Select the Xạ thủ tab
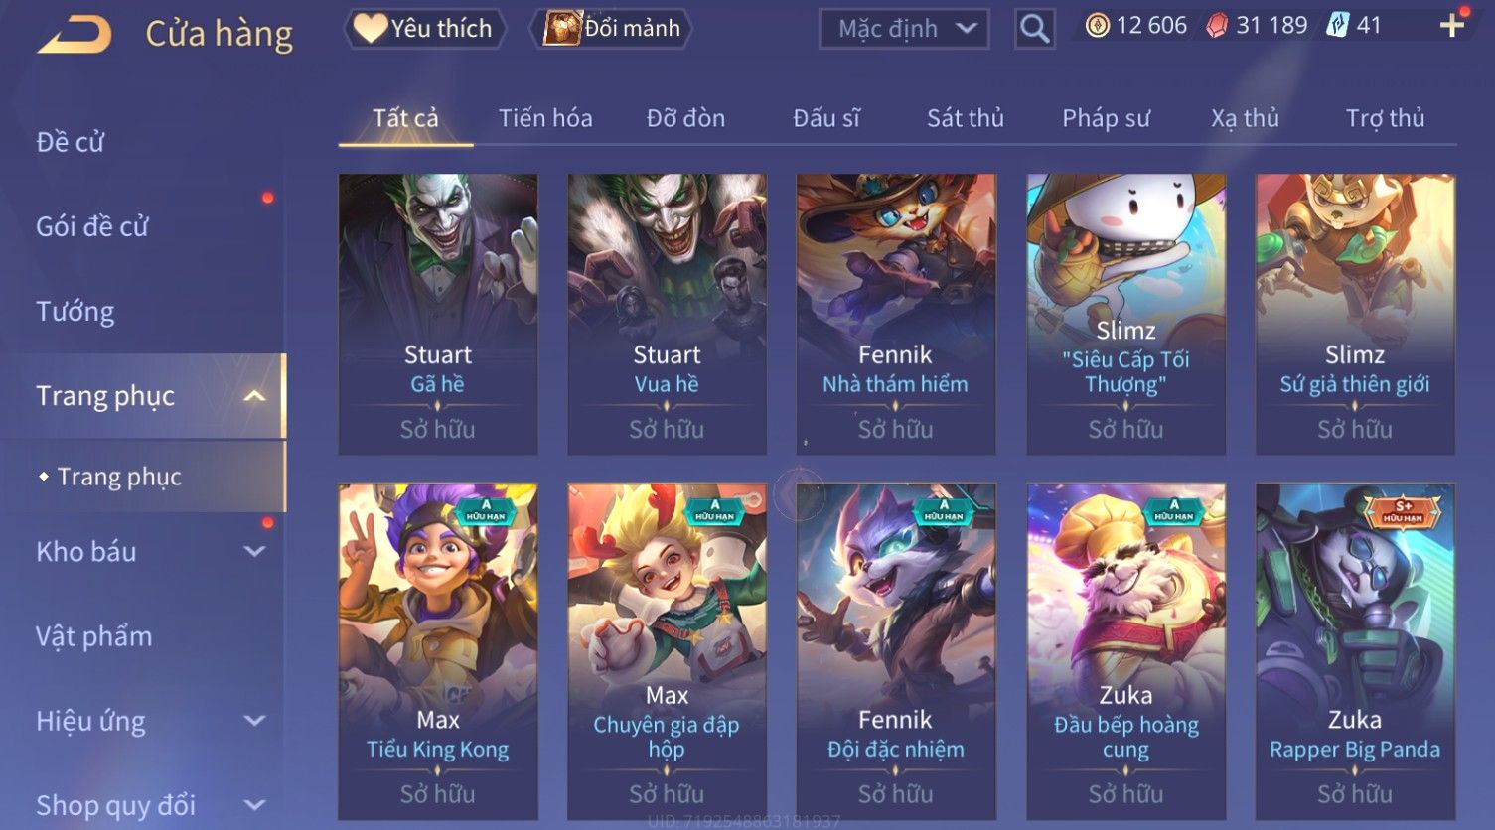Screen dimensions: 1495x830 coord(1245,118)
